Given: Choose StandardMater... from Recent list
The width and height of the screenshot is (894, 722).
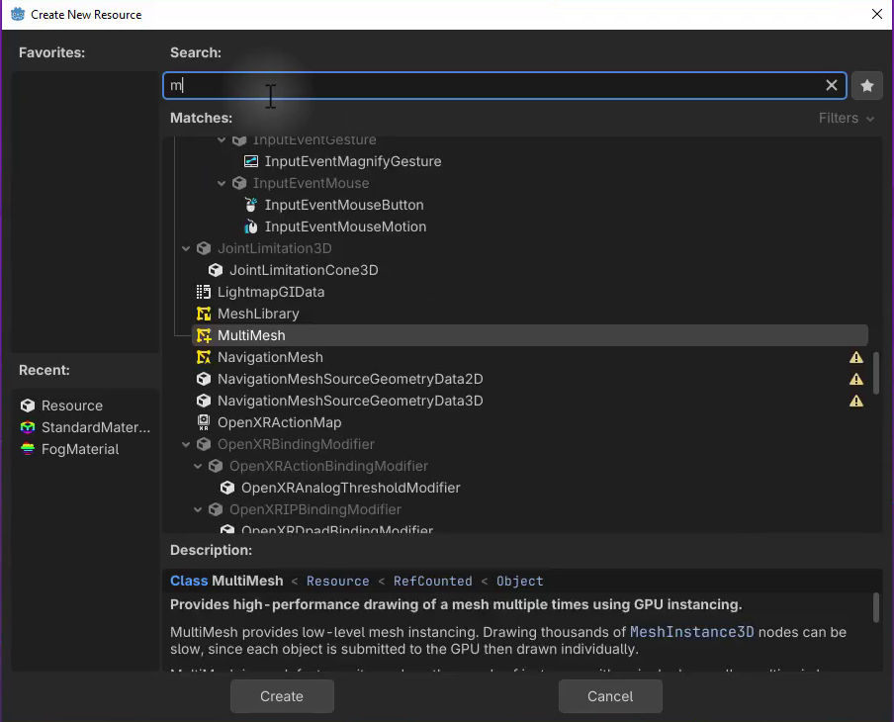Looking at the screenshot, I should [x=96, y=427].
